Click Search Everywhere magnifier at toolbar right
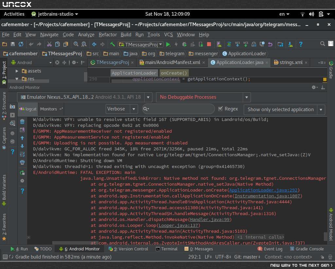The image size is (335, 269). coord(323,44)
